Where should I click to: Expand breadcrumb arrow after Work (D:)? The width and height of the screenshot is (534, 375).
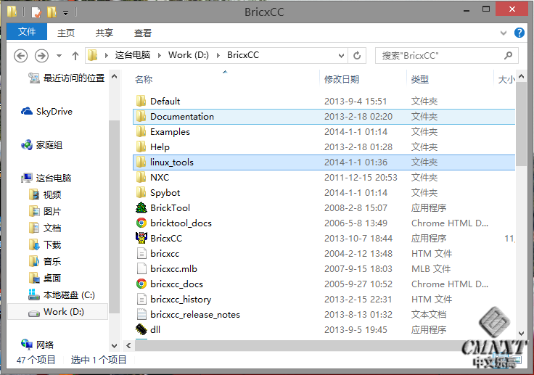click(218, 55)
